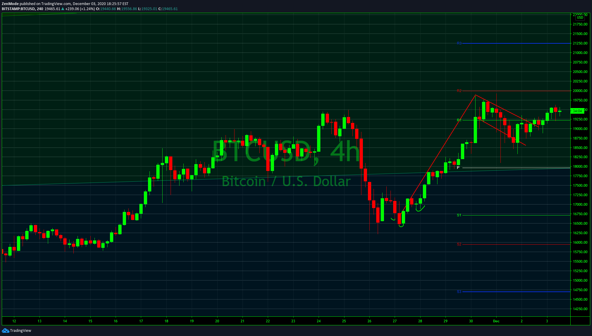The height and width of the screenshot is (336, 592).
Task: Click the 16000.00 price axis label
Action: pos(580,243)
